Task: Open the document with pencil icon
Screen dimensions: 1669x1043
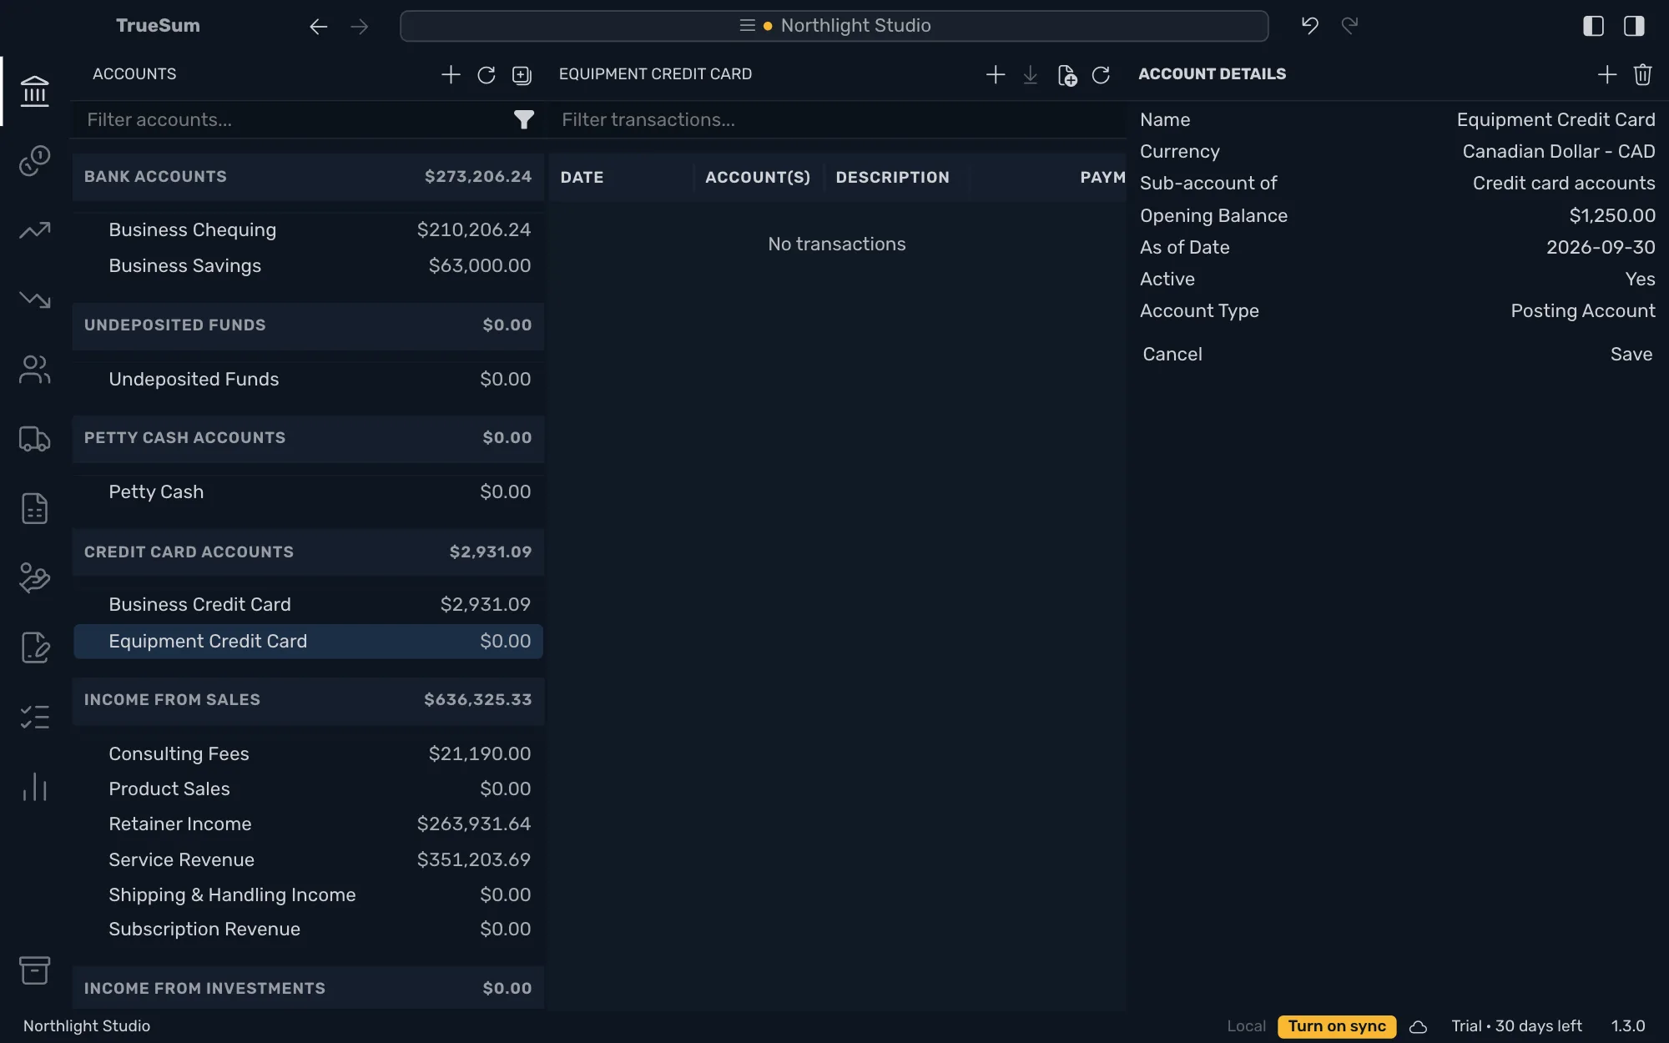Action: pyautogui.click(x=34, y=647)
